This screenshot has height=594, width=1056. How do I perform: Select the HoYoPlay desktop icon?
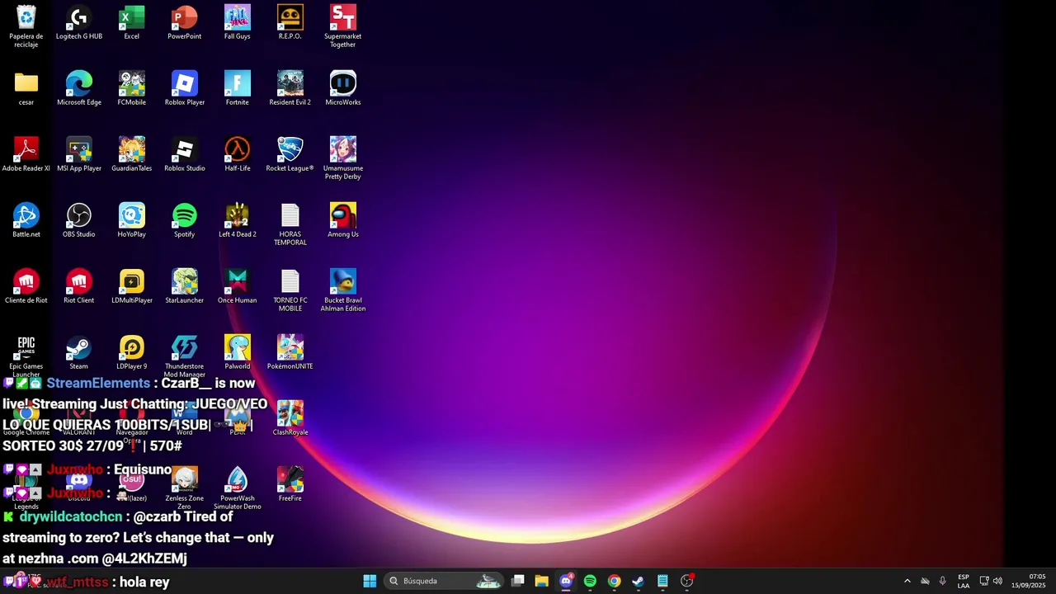(x=132, y=221)
